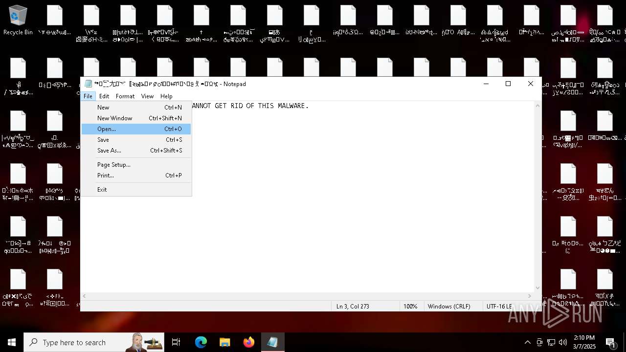Choose New from the File menu

click(x=136, y=108)
